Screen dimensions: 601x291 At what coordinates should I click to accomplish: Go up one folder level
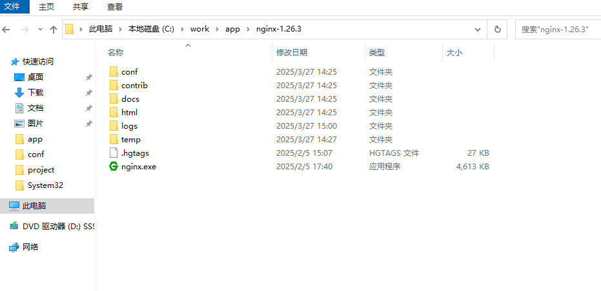(x=54, y=30)
